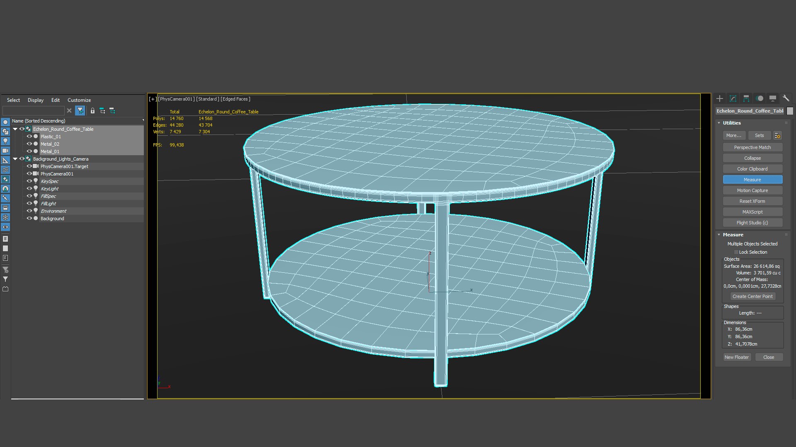
Task: Toggle Display Lights filter in Scene Explorer
Action: 5,141
